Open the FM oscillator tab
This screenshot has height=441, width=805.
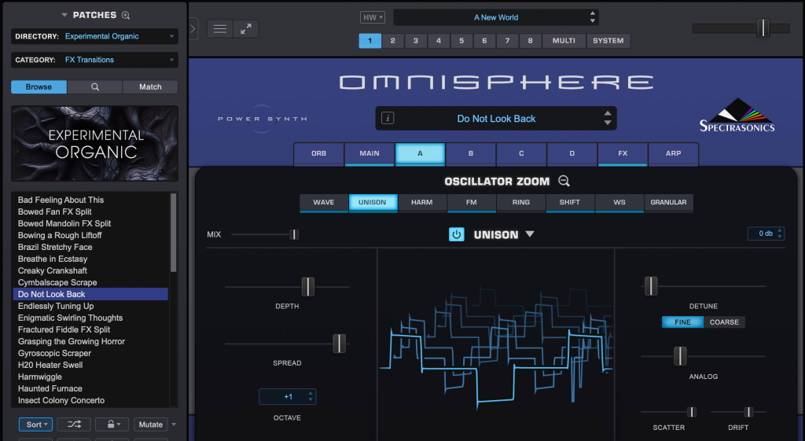pyautogui.click(x=472, y=202)
